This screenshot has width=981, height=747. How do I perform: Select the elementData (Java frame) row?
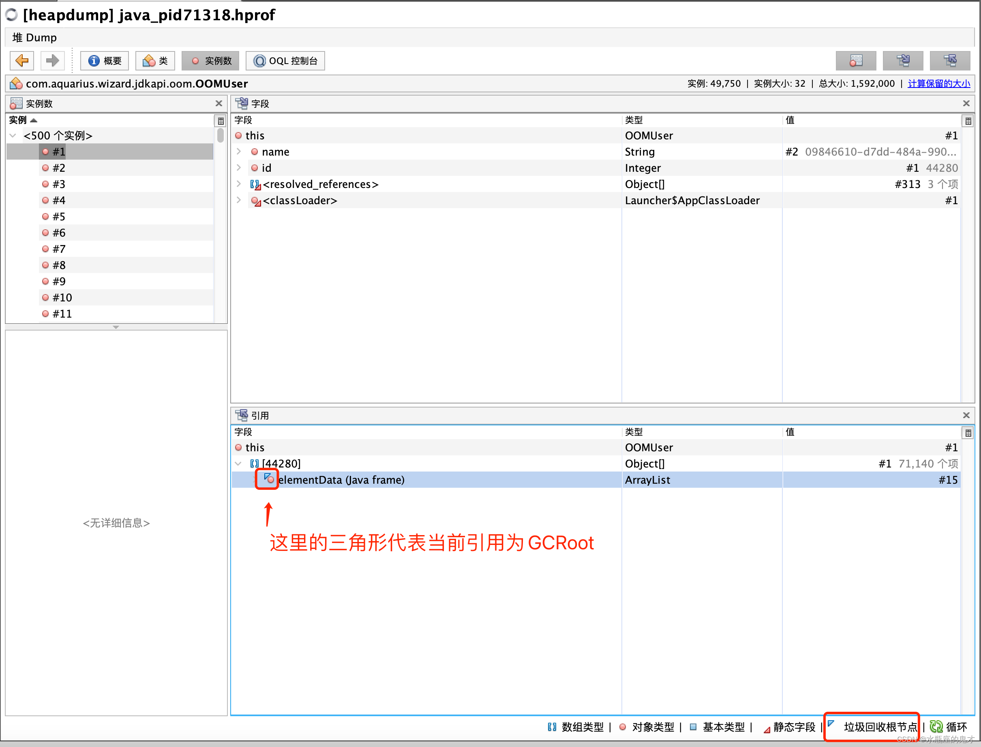[x=596, y=480]
